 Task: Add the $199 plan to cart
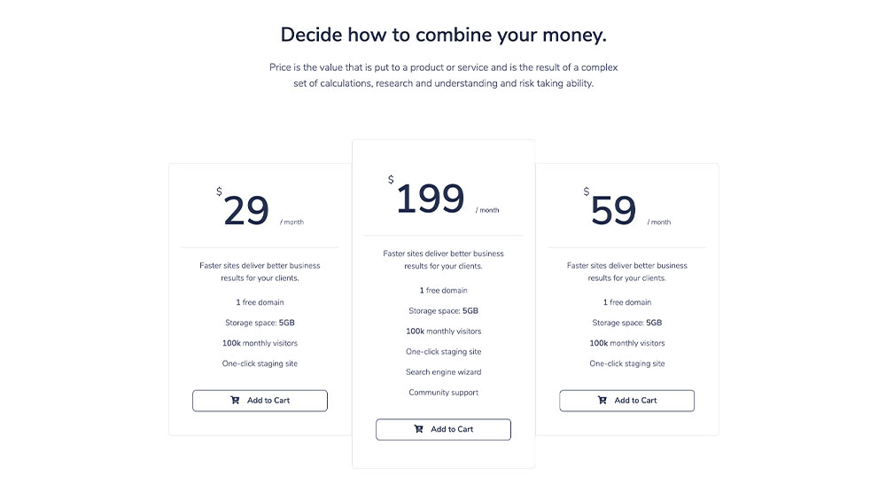click(x=444, y=429)
